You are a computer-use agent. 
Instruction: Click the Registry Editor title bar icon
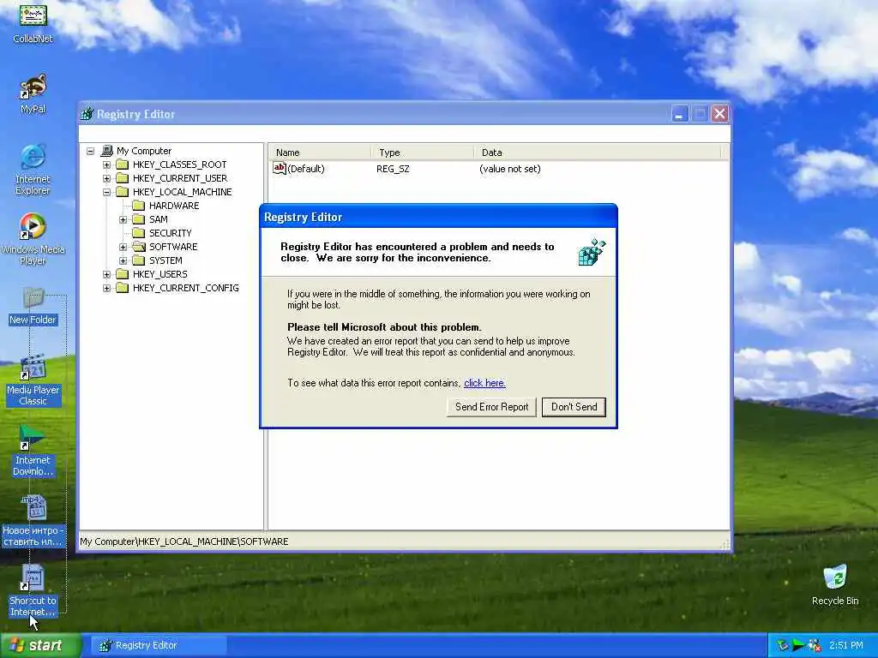(87, 114)
